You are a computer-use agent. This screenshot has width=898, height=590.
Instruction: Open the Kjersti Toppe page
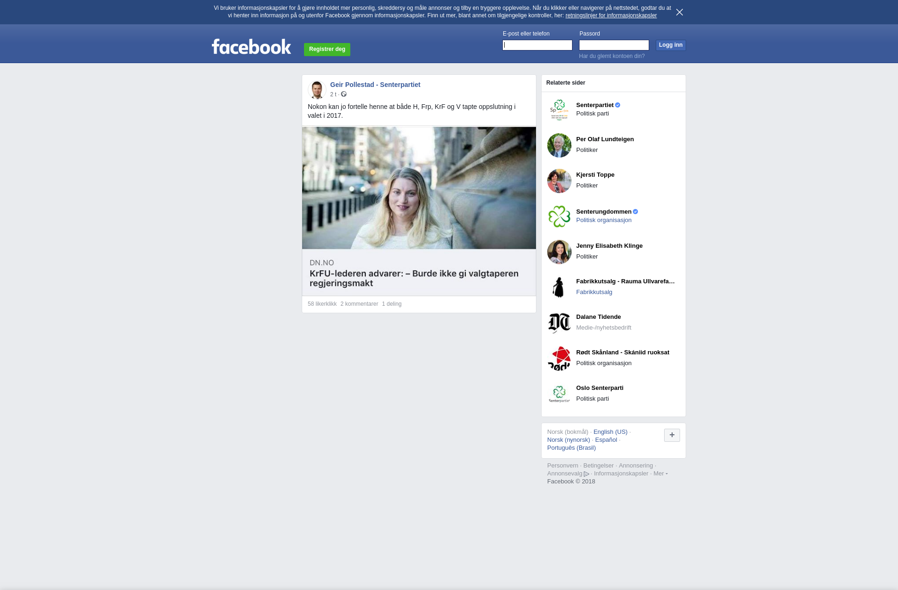pos(595,175)
